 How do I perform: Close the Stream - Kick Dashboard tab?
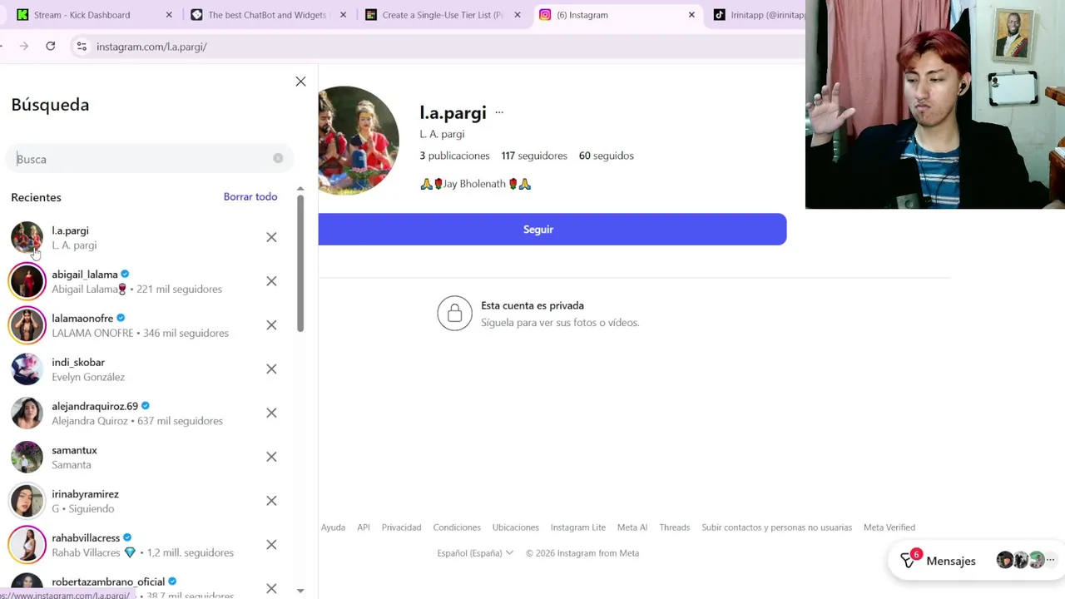(x=169, y=15)
